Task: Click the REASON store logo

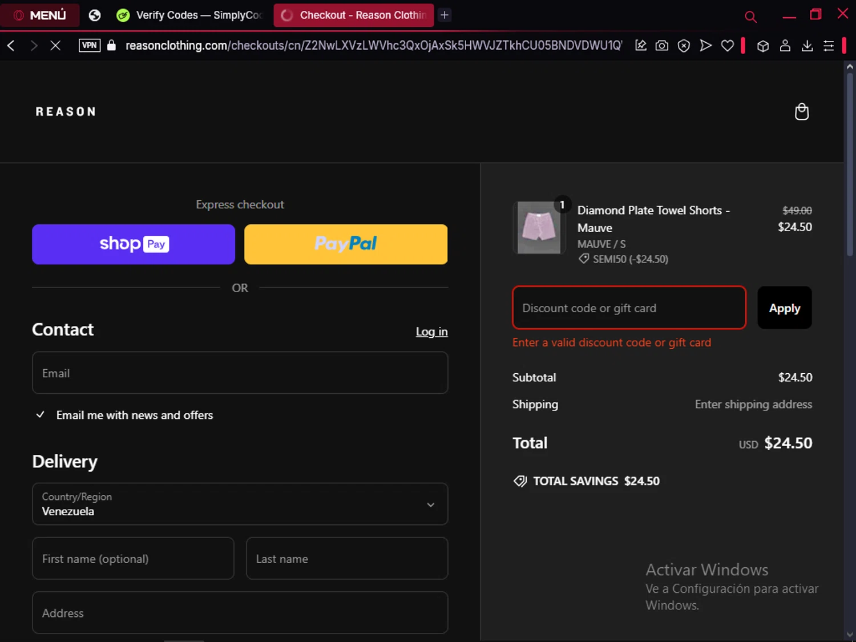Action: pyautogui.click(x=66, y=112)
